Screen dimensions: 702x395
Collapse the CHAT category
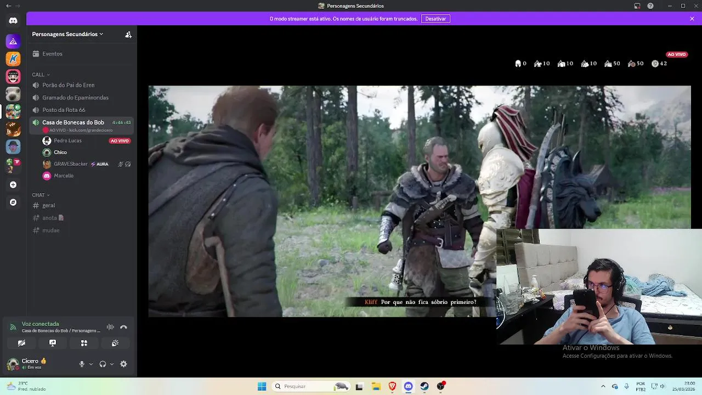pos(41,195)
